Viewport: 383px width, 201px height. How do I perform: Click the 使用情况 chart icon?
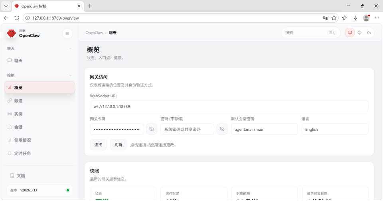coord(10,140)
